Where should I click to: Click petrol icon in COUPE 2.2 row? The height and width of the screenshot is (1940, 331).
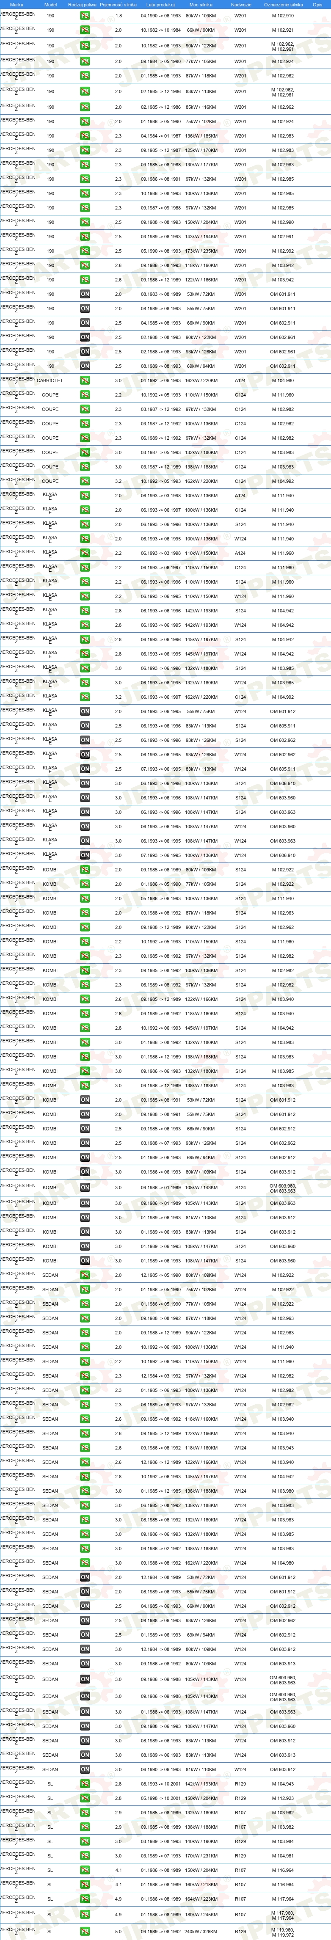point(85,394)
